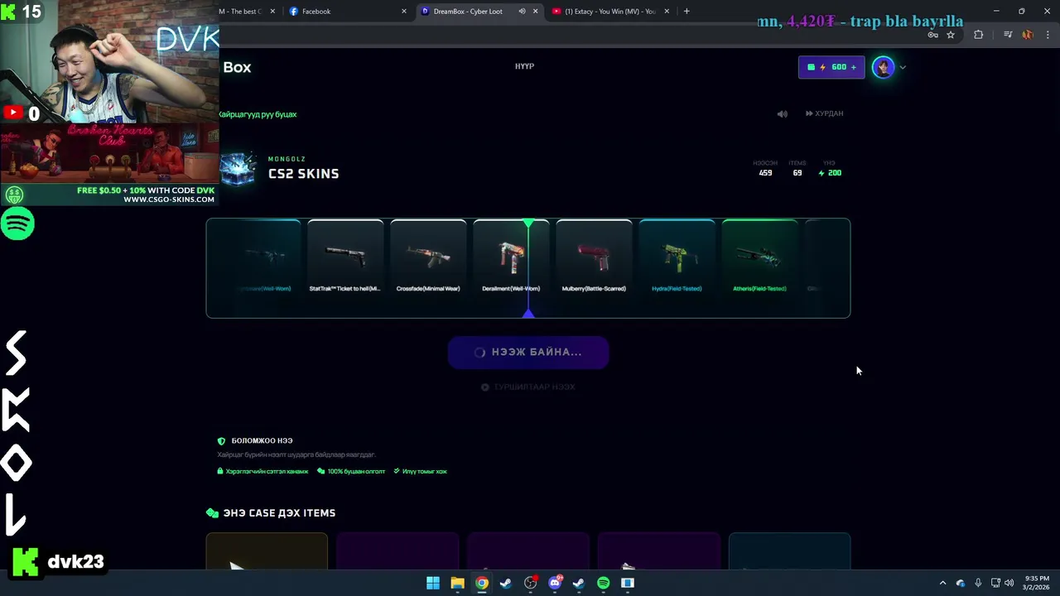The image size is (1060, 596).
Task: Click the CSGO-SKINS.COM code DVK banner
Action: (x=110, y=195)
